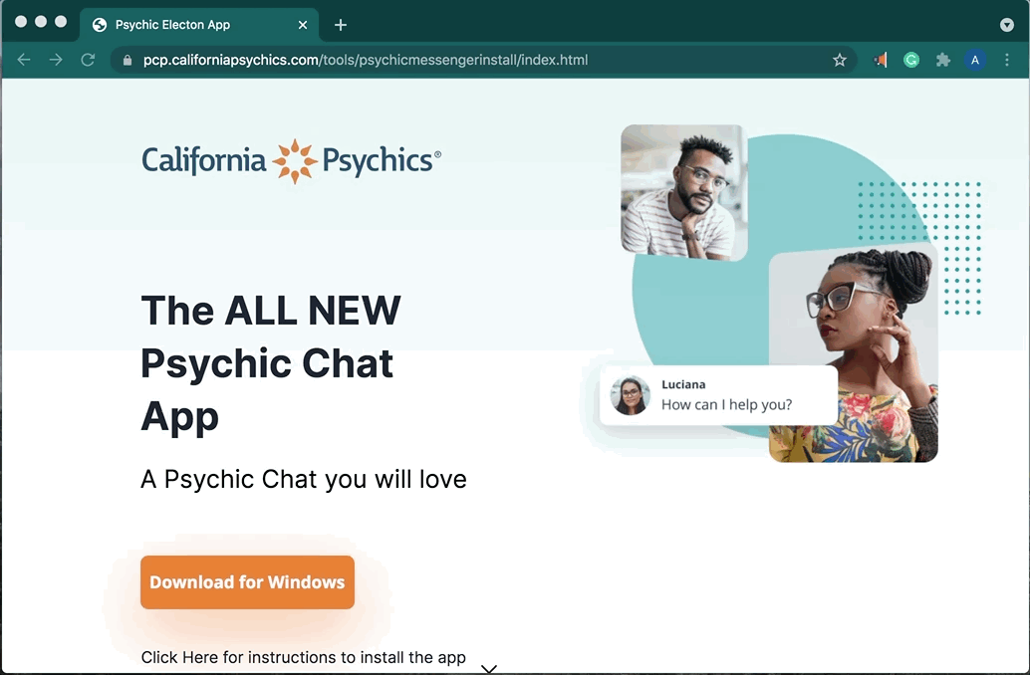Screen dimensions: 1030x675
Task: Open the Grammarly extension icon
Action: click(910, 60)
